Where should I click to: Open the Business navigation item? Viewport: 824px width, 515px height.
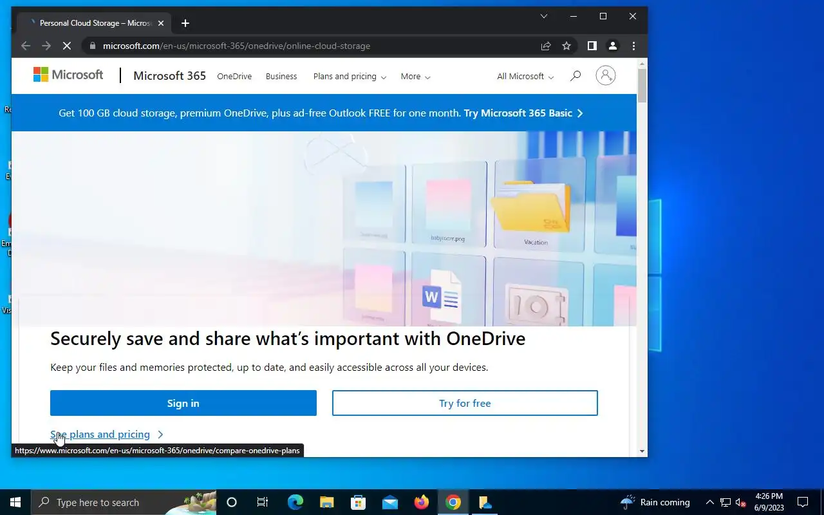281,76
